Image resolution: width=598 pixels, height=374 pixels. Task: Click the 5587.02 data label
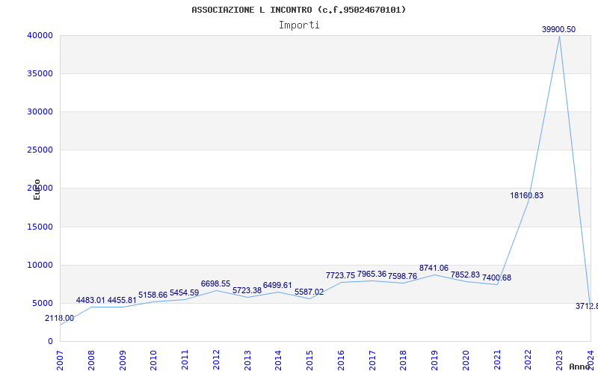tap(309, 292)
